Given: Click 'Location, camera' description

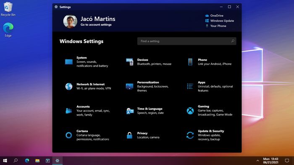Looking at the screenshot, I should (148, 137).
